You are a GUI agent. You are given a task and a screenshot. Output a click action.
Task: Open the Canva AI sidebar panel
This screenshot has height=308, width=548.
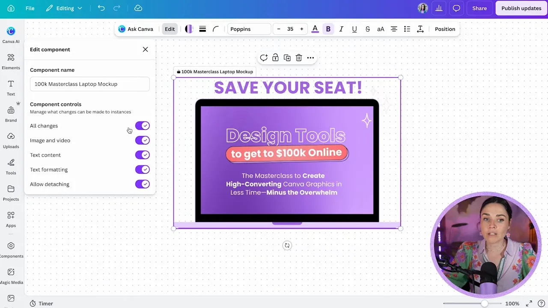[11, 35]
